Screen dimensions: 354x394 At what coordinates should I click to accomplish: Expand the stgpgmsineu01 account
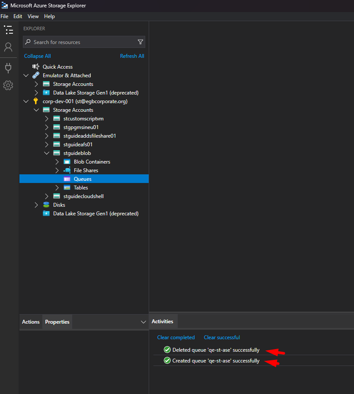[x=47, y=127]
